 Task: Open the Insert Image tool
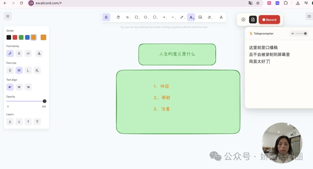coord(200,17)
